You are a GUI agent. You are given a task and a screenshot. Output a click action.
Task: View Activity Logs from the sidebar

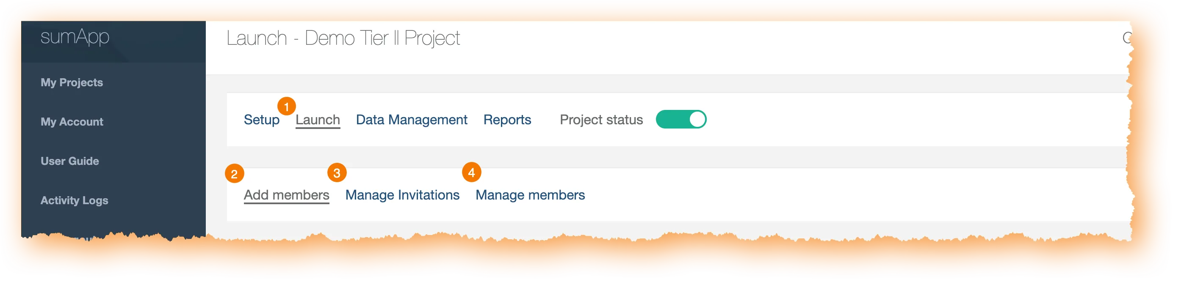point(74,200)
